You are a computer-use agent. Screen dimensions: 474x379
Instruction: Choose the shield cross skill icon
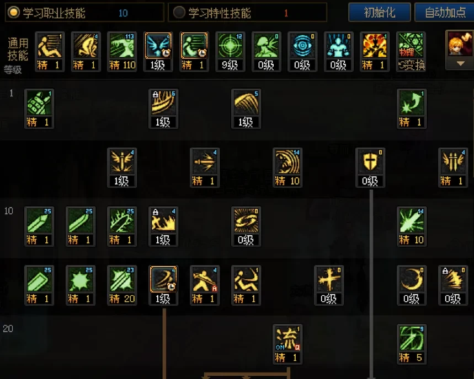[370, 167]
